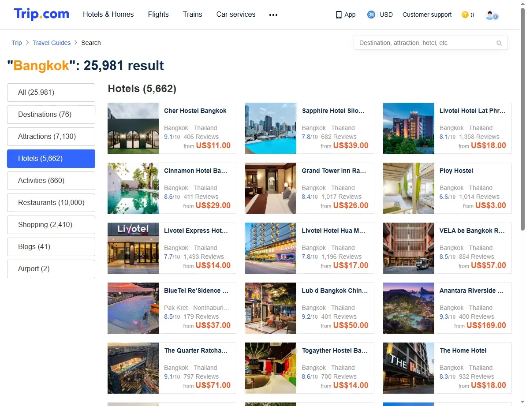Screen dimensions: 526x406
Task: Click Ploy Hostel title
Action: pyautogui.click(x=456, y=171)
